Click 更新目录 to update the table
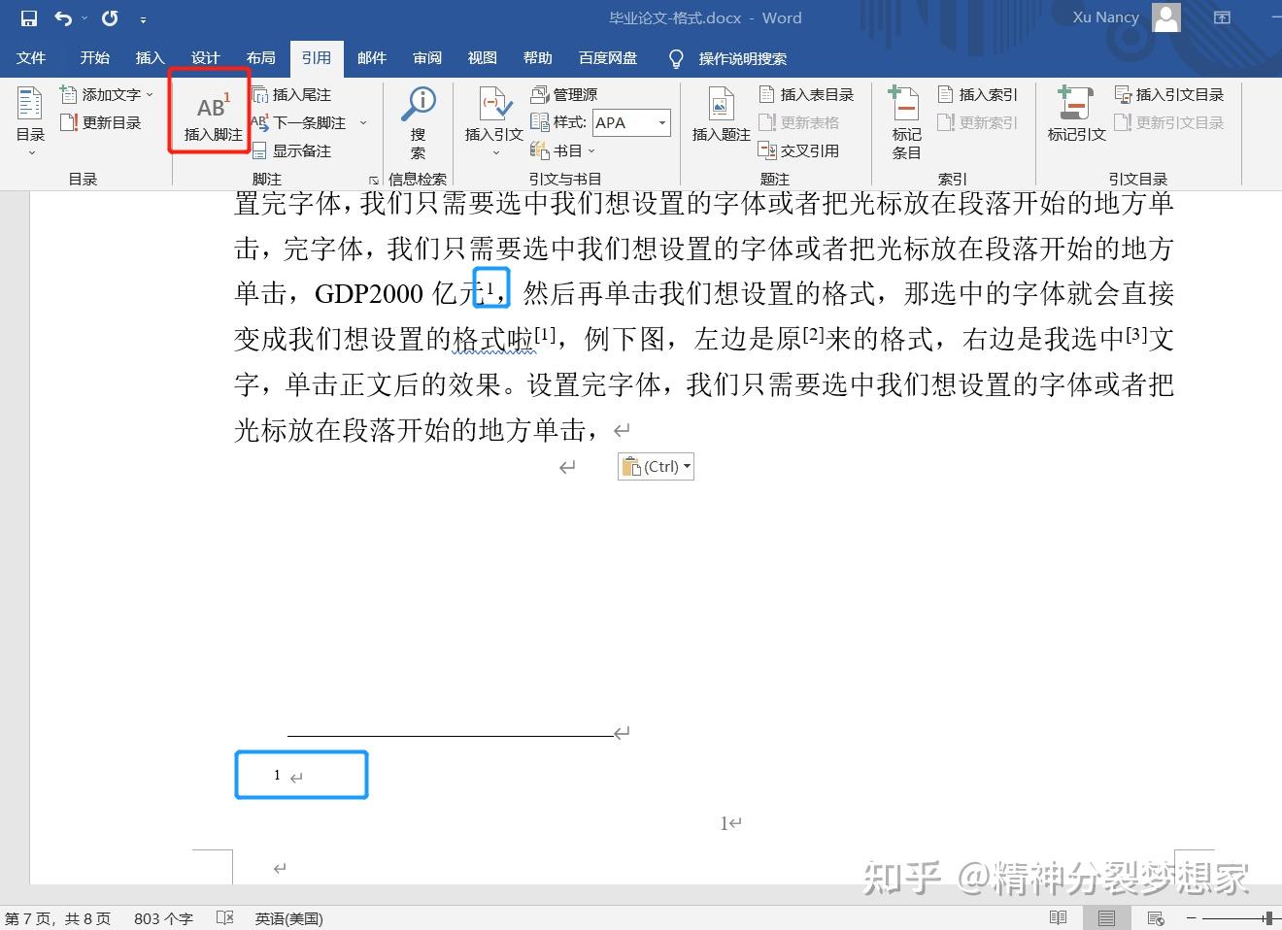The image size is (1282, 930). [101, 122]
